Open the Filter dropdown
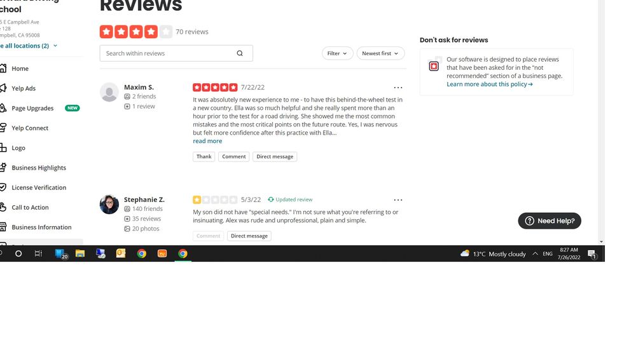This screenshot has width=636, height=357. 337,53
